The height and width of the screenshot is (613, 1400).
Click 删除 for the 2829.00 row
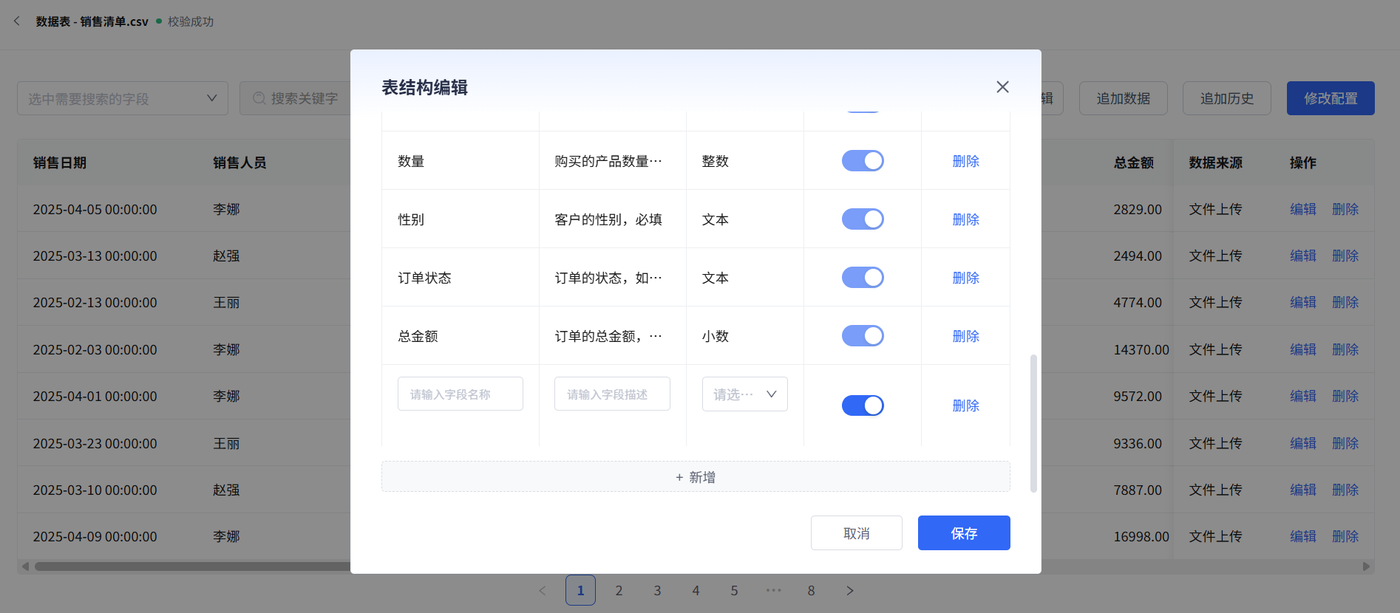(1345, 209)
